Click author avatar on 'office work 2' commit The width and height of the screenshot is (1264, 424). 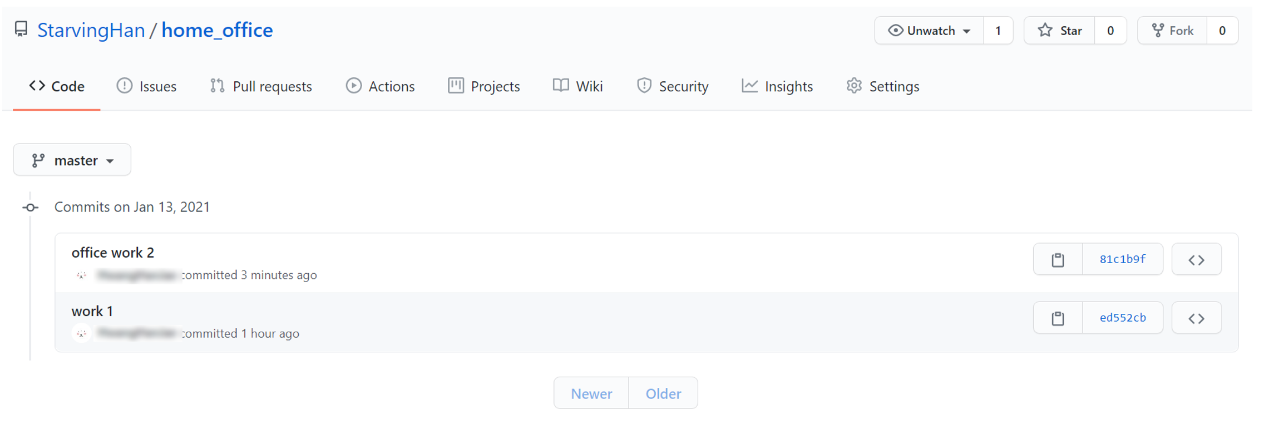[81, 275]
